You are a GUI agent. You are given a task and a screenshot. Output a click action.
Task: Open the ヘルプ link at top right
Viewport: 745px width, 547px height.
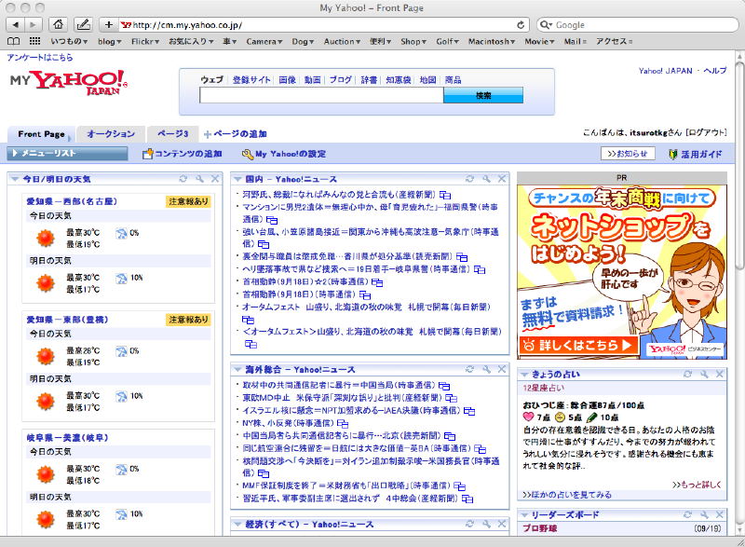click(714, 70)
